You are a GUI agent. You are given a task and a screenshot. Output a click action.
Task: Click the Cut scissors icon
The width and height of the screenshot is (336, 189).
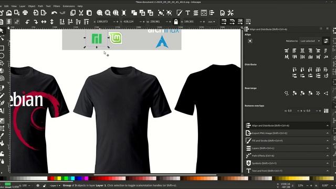coord(81,13)
